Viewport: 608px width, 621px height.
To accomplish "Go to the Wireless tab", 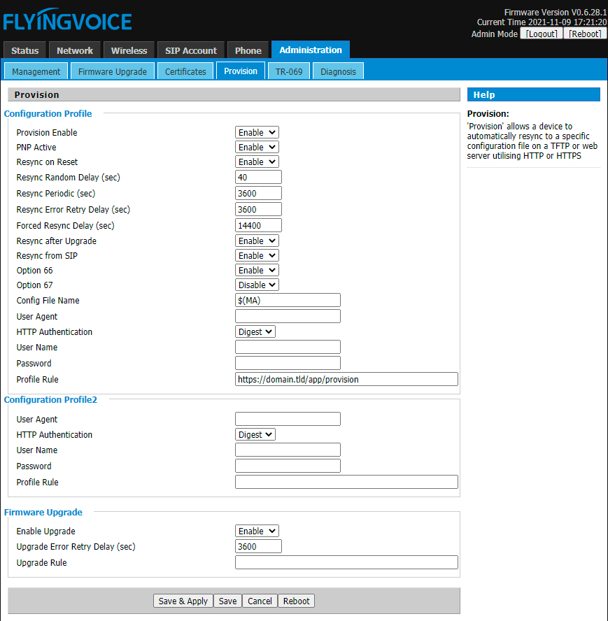I will click(x=129, y=50).
